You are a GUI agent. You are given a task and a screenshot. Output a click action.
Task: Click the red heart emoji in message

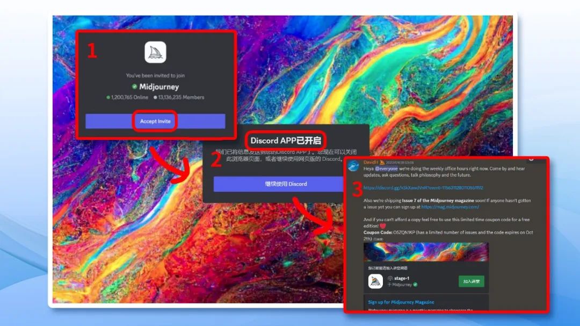pyautogui.click(x=383, y=226)
